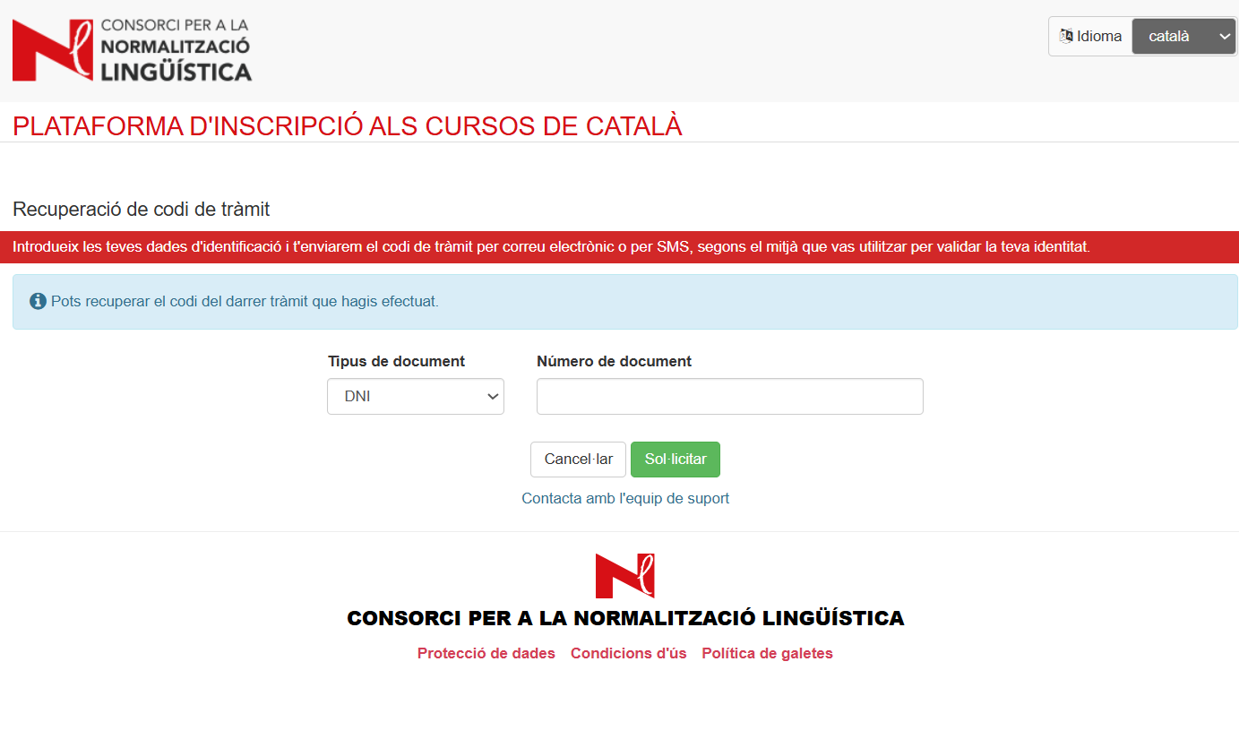Click the blue info circle icon

pyautogui.click(x=38, y=302)
